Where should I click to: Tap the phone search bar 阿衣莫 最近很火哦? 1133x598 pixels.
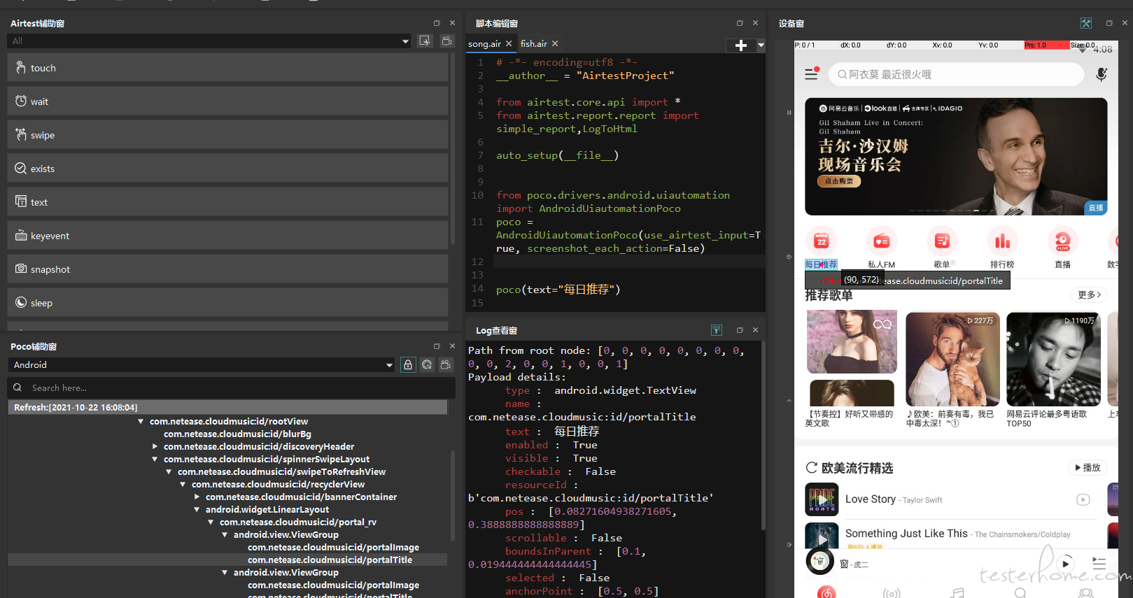pyautogui.click(x=956, y=74)
